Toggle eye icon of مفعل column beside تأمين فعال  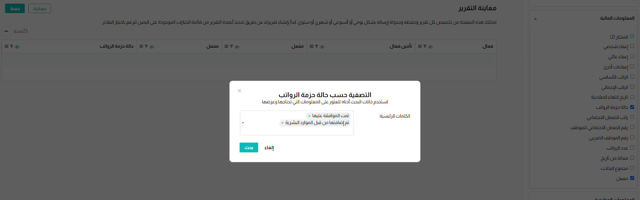click(x=237, y=47)
